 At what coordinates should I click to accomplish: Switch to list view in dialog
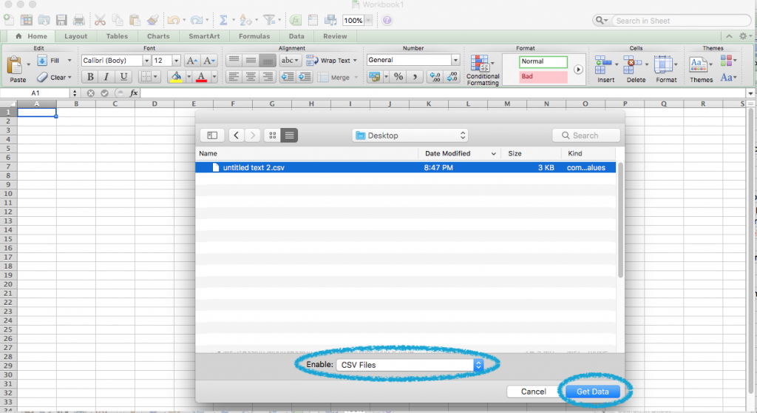[x=290, y=135]
